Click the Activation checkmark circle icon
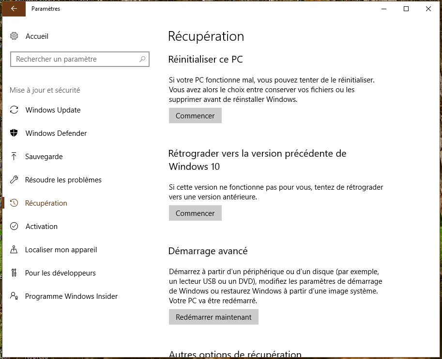This screenshot has width=442, height=359. (14, 226)
